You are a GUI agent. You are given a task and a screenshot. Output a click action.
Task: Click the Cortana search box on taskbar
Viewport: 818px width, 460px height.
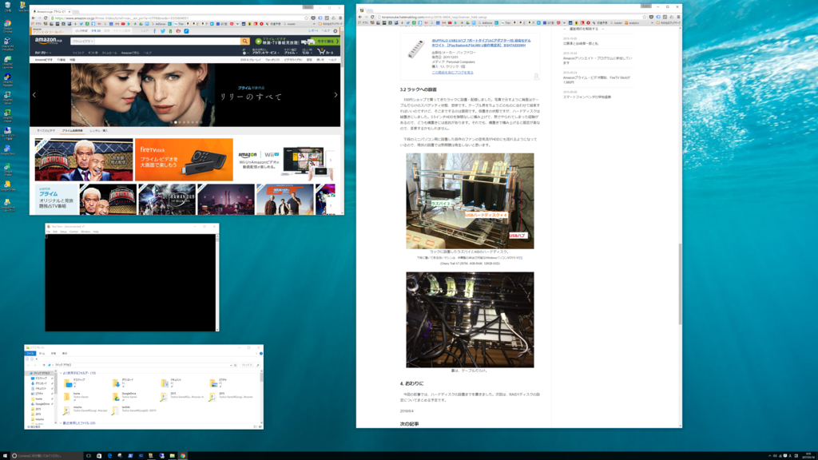(x=47, y=456)
